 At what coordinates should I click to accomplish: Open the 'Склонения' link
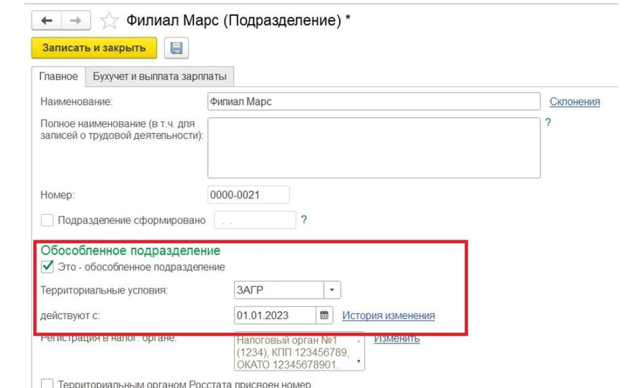point(574,101)
